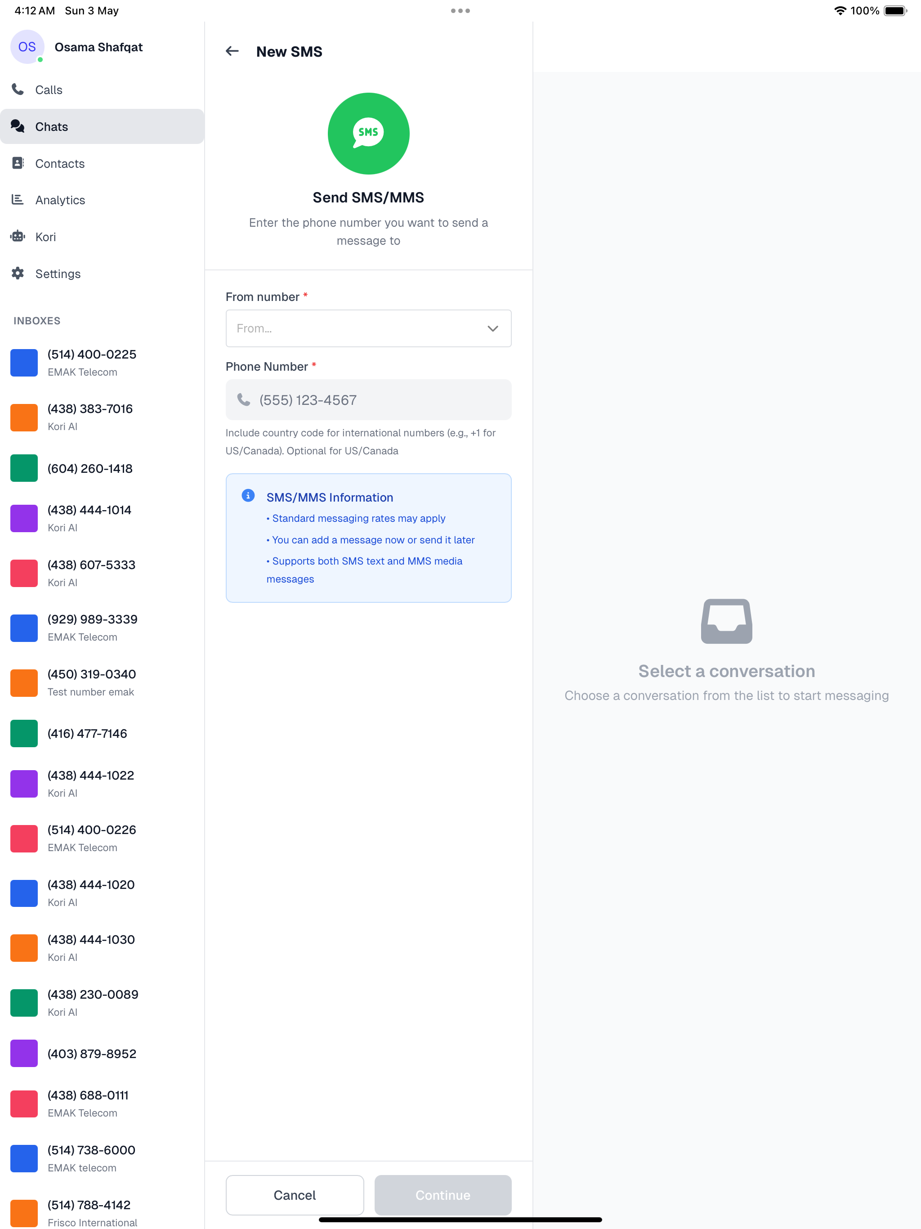Open the Chats section
921x1229 pixels.
tap(102, 126)
